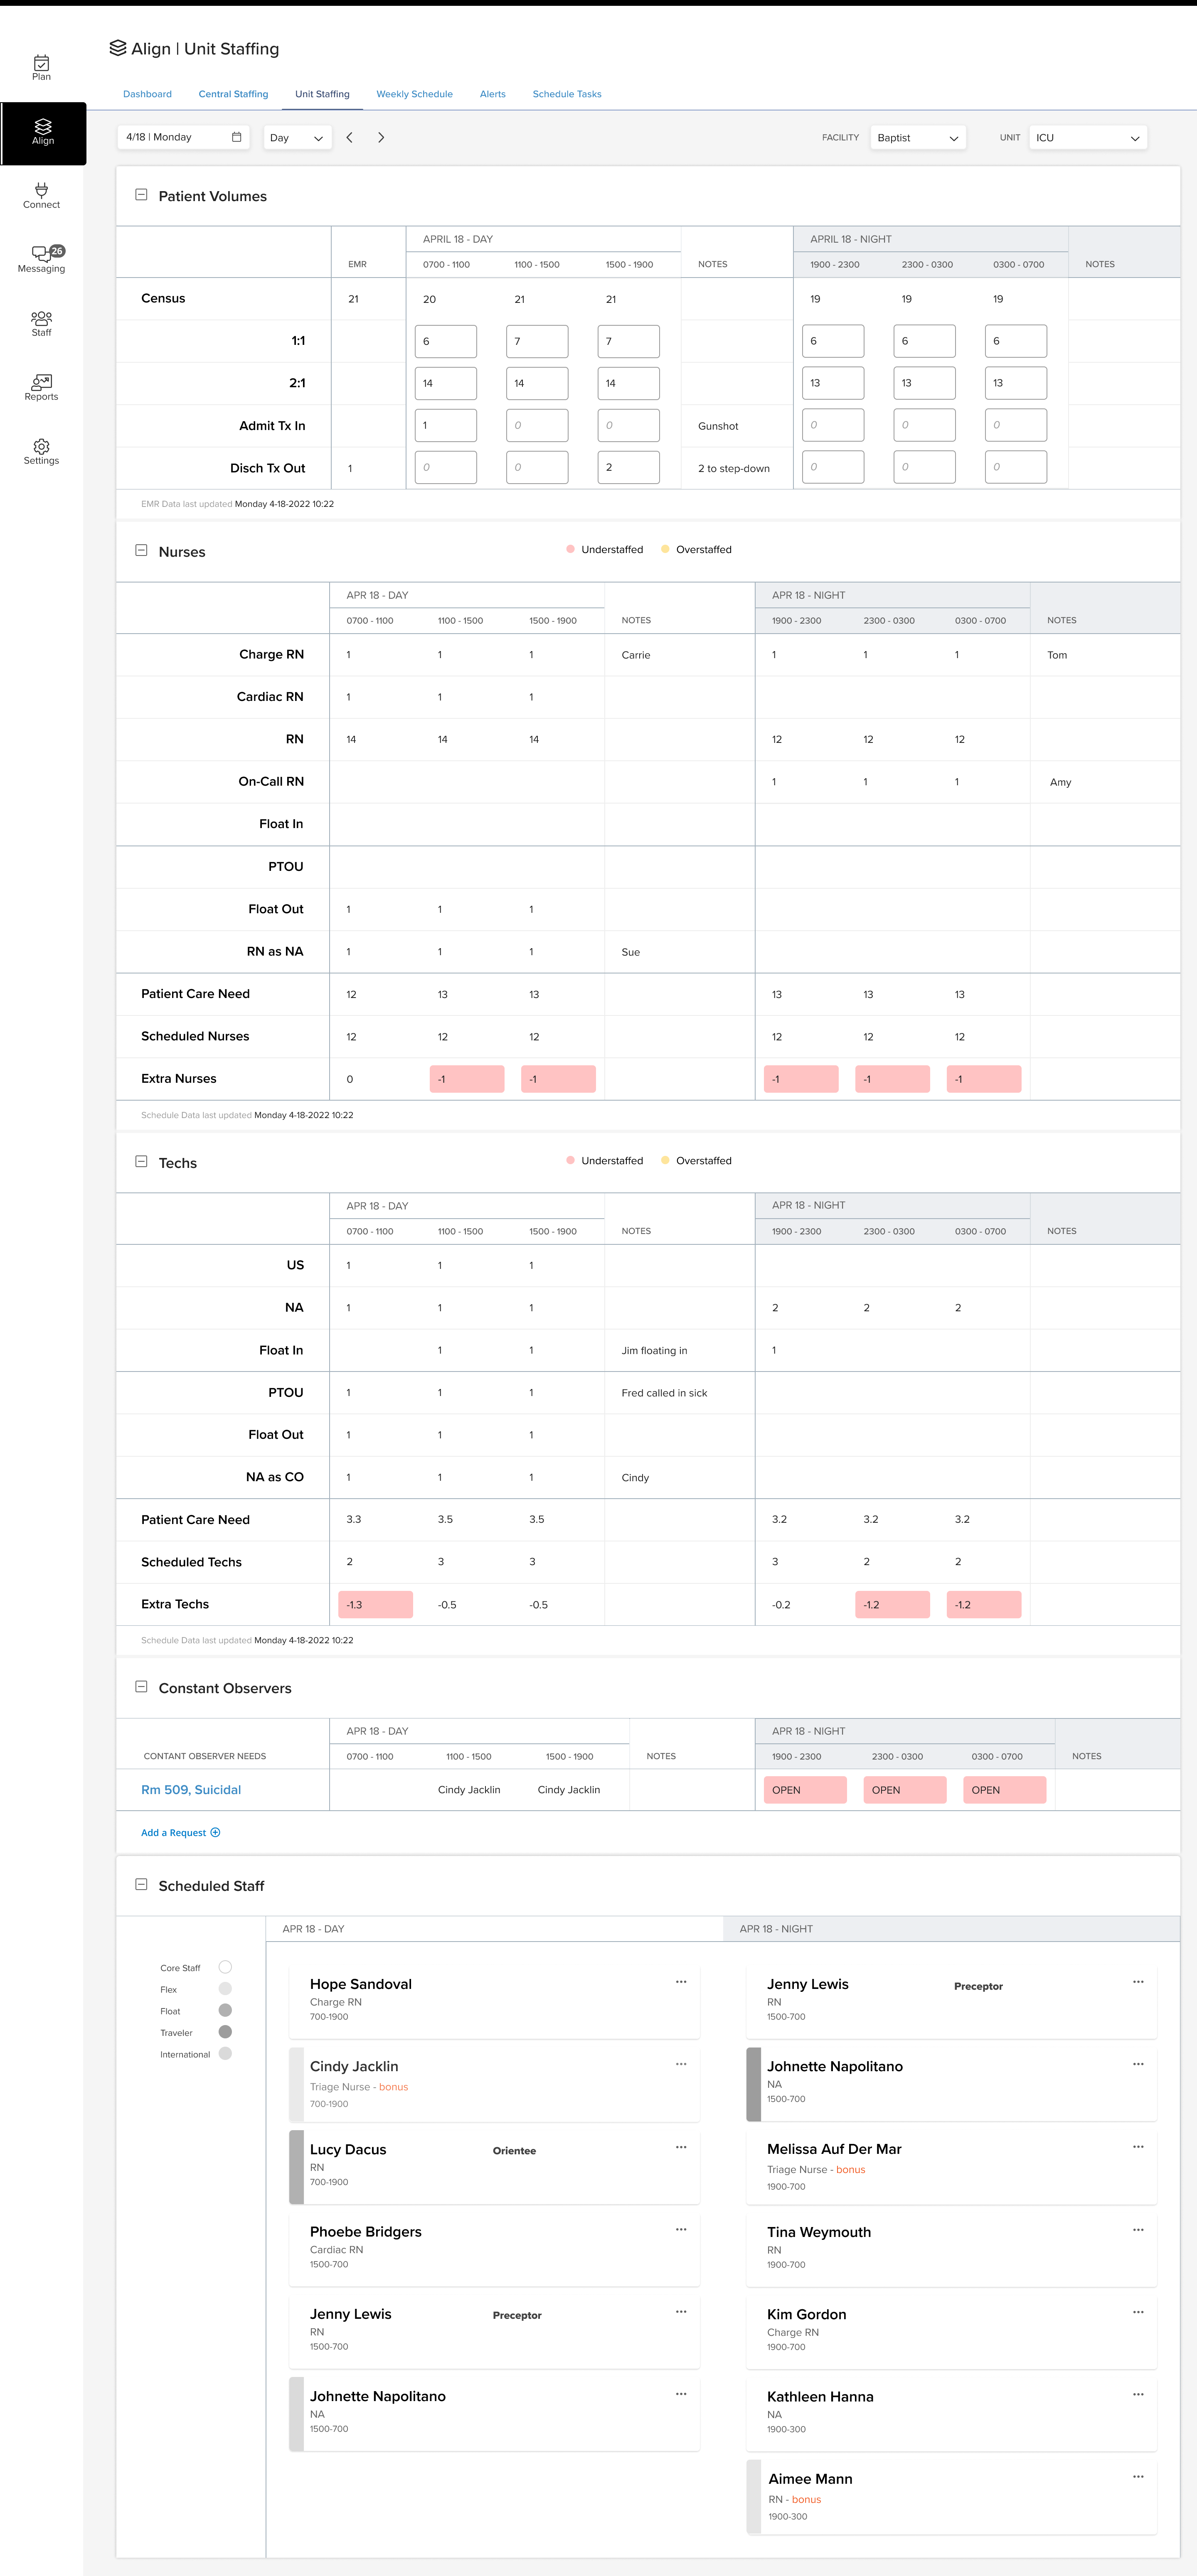
Task: Toggle the Float legend circle
Action: tap(225, 2010)
